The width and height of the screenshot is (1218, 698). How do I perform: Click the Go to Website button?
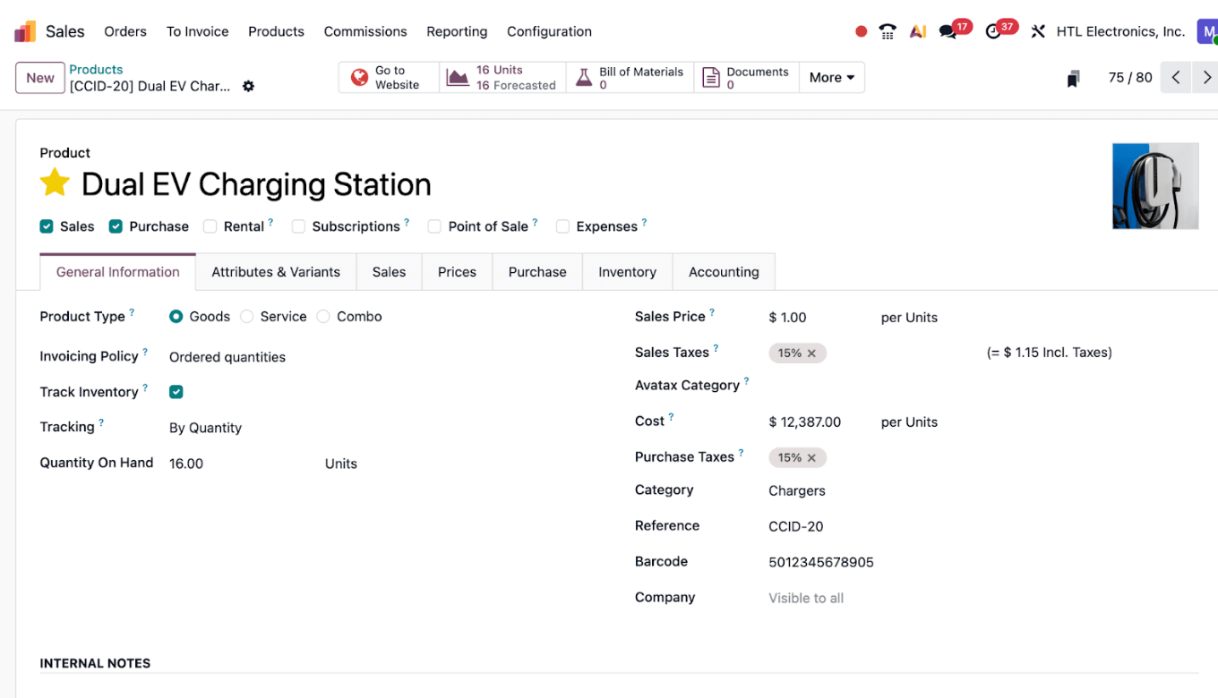389,77
